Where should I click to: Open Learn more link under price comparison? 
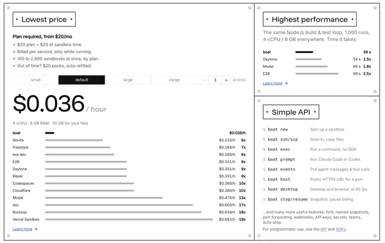click(x=25, y=229)
